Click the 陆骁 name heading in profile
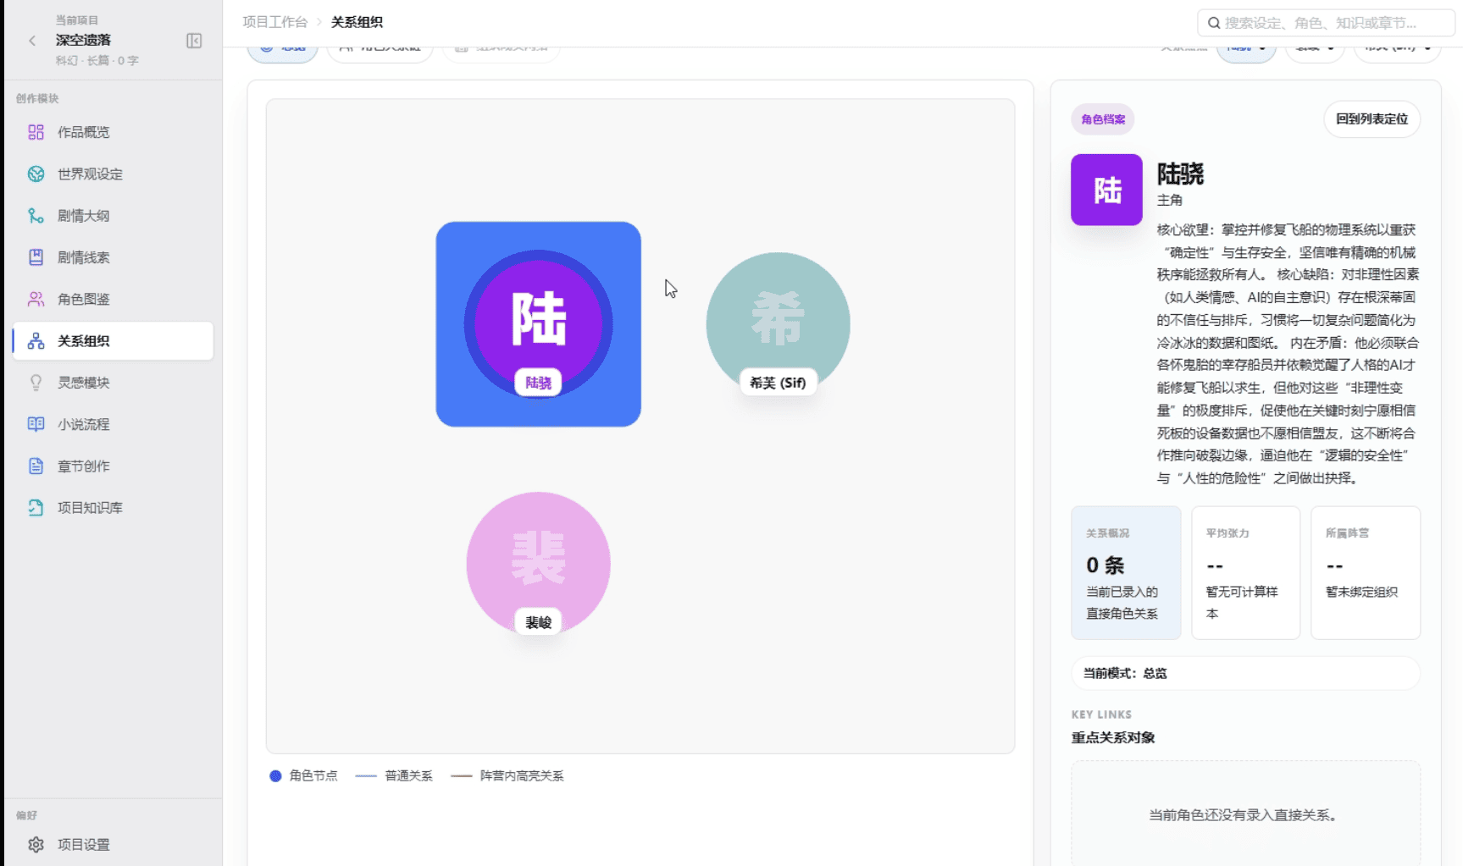 1180,174
